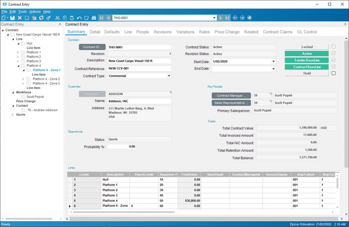Go to the next record navigation arrow

(x=220, y=18)
